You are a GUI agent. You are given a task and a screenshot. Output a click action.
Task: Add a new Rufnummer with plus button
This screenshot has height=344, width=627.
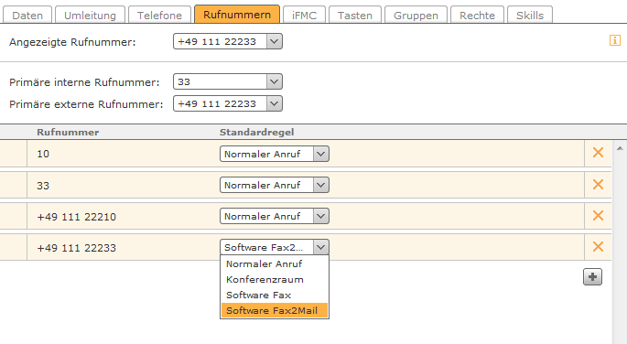(592, 277)
